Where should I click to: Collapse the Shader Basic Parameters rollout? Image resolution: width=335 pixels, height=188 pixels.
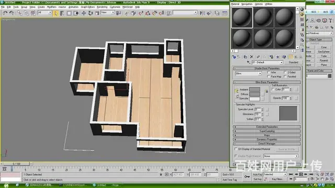coord(267,68)
